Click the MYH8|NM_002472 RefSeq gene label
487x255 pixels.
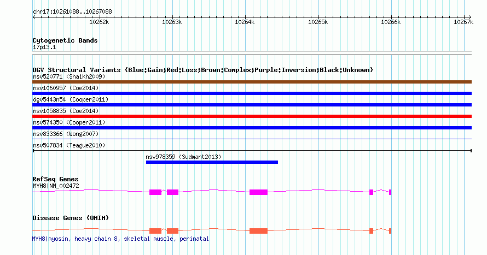[56, 186]
